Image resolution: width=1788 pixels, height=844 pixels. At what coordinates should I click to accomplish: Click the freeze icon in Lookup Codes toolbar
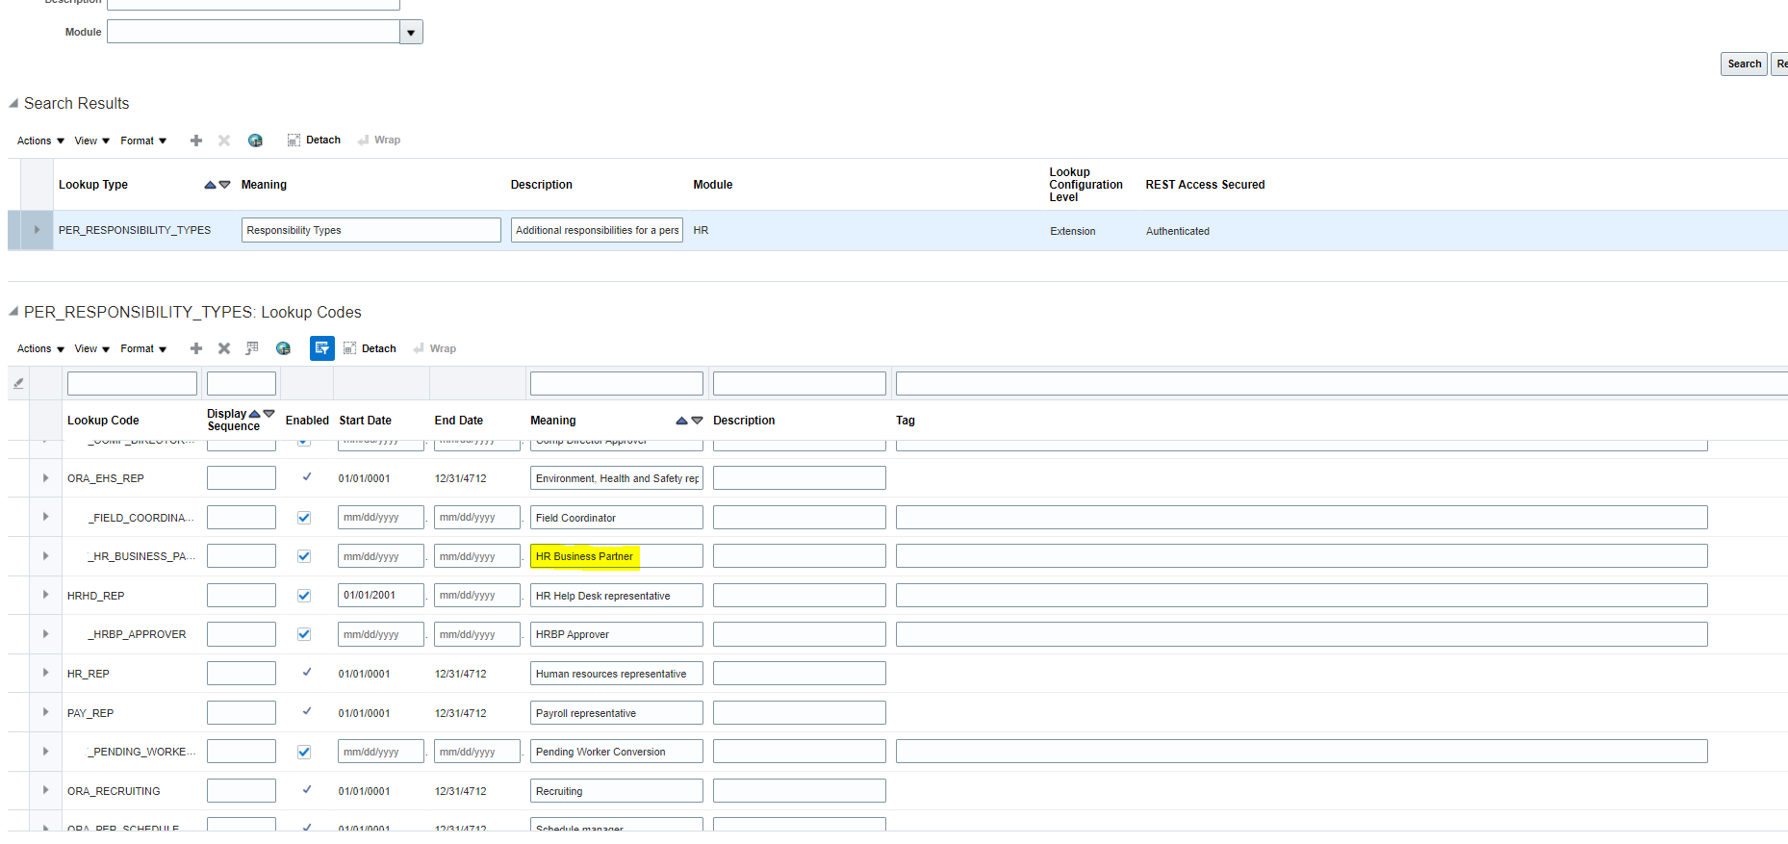pos(252,348)
